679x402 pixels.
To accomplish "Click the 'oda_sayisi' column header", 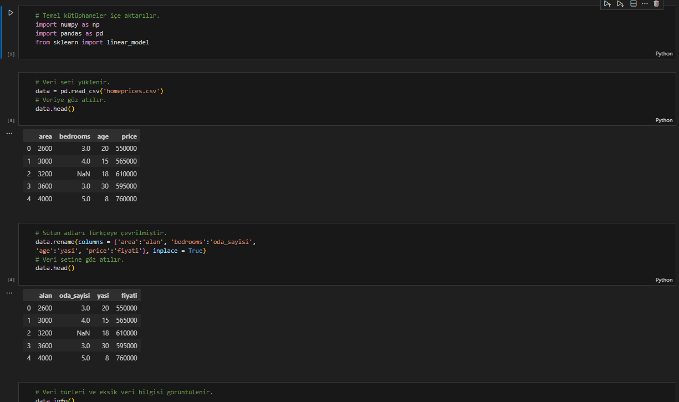I will click(x=74, y=296).
